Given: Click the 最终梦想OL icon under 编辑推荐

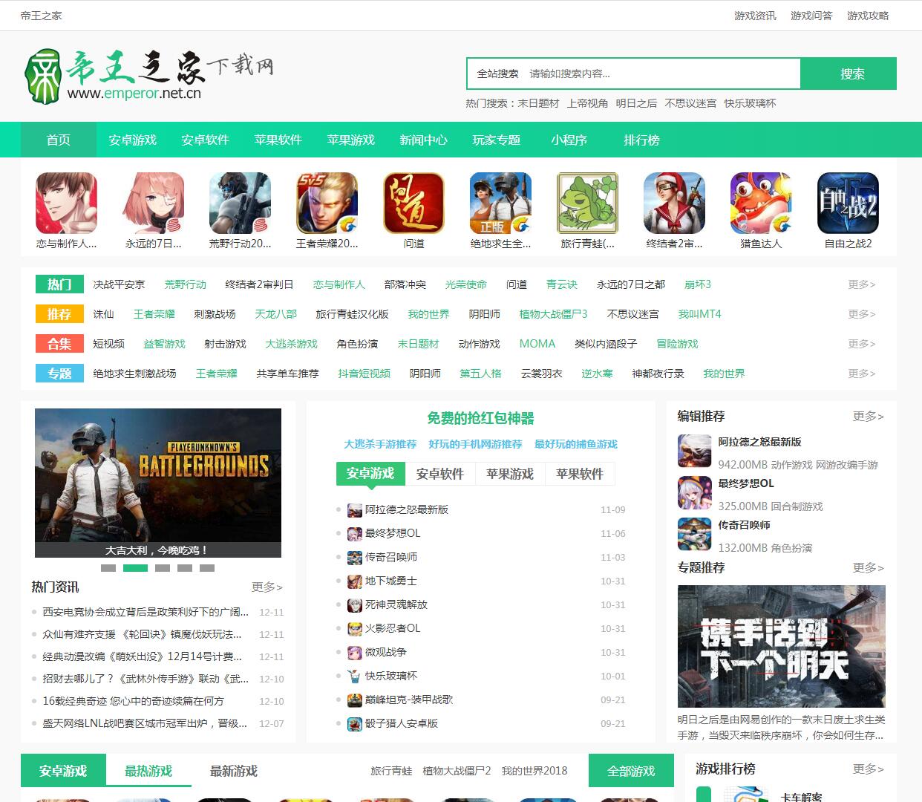Looking at the screenshot, I should (x=695, y=492).
